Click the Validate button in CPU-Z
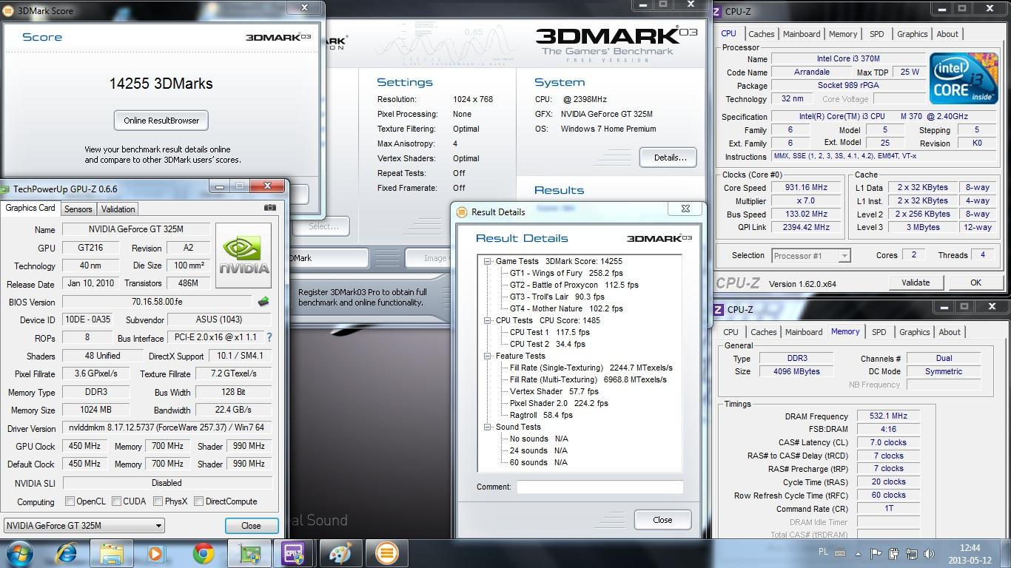 (916, 283)
